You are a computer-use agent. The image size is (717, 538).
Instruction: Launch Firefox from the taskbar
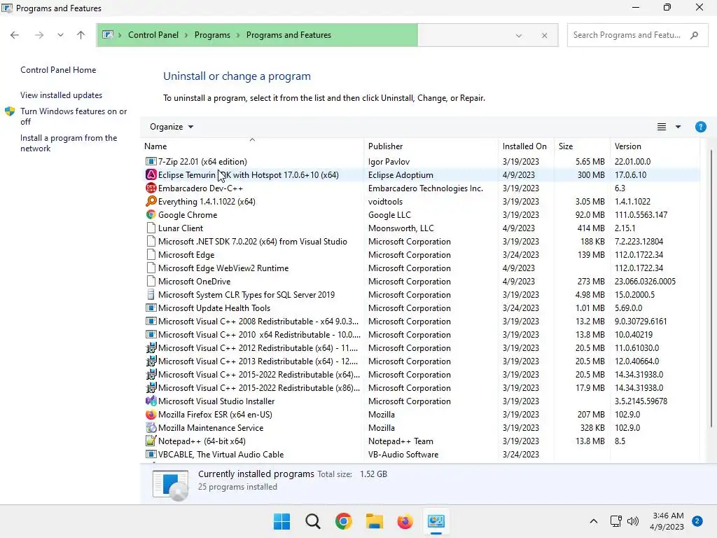coord(405,521)
